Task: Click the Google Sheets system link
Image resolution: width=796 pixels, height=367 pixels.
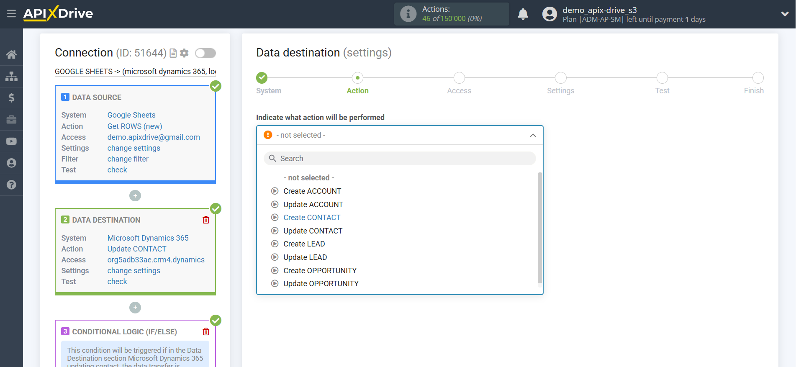Action: [131, 115]
